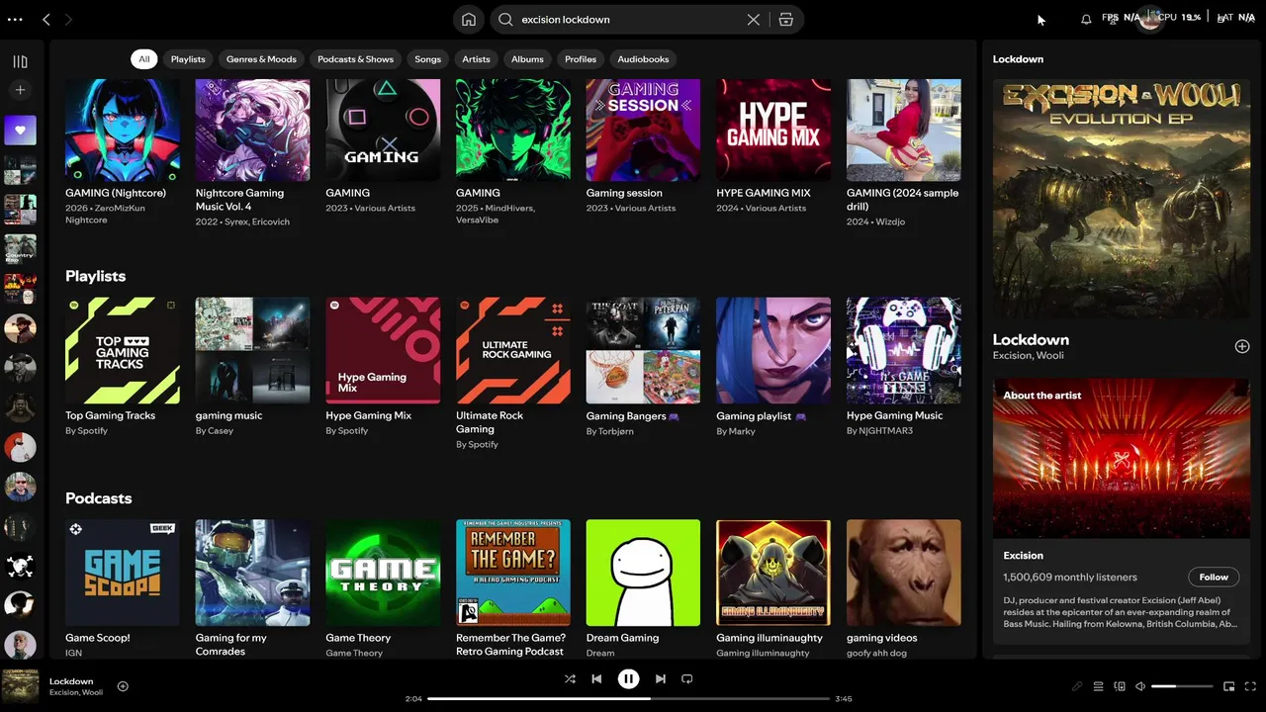Open connect to a device icon
The width and height of the screenshot is (1266, 712).
(x=1120, y=686)
